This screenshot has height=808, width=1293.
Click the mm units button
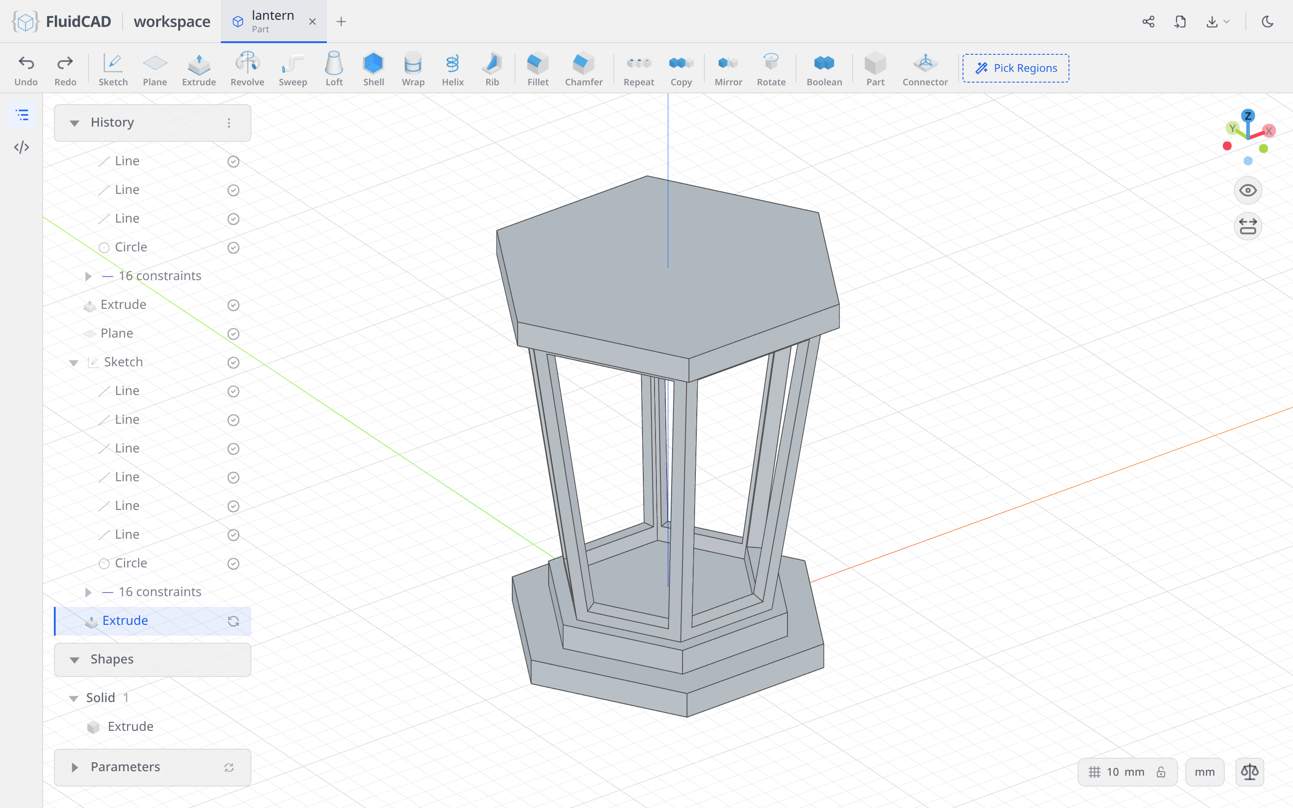[x=1204, y=772]
